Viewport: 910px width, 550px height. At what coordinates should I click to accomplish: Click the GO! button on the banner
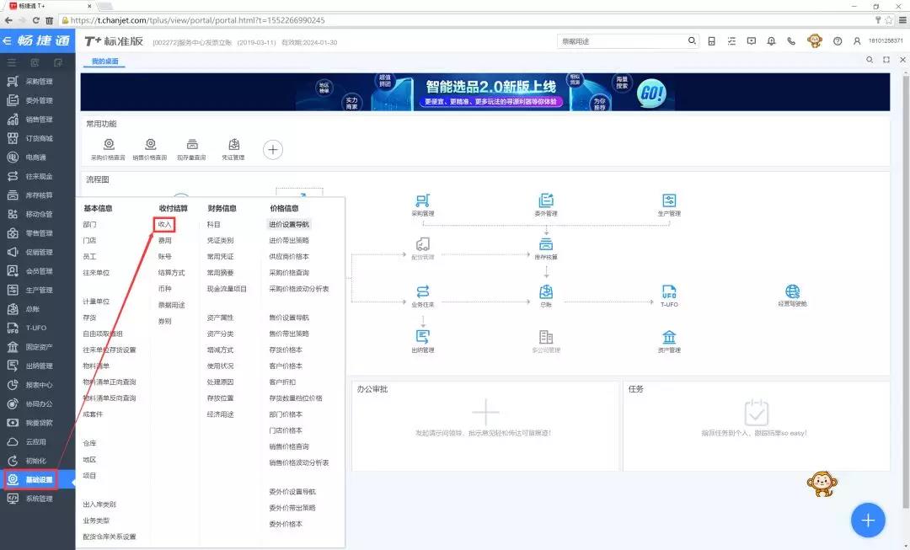(x=651, y=93)
